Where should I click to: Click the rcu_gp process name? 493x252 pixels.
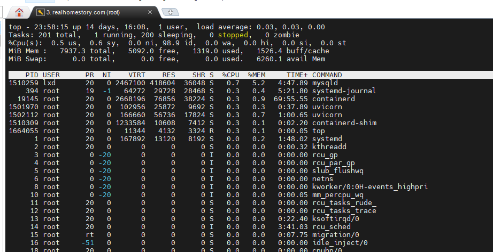(x=325, y=155)
